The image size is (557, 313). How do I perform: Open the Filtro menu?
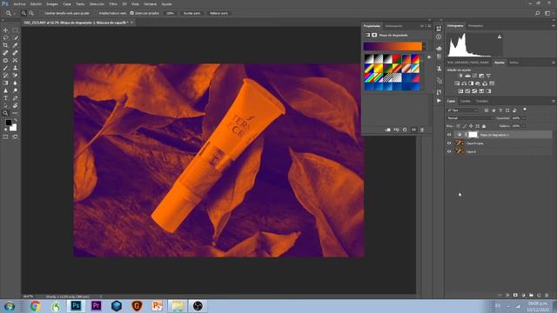pos(113,3)
